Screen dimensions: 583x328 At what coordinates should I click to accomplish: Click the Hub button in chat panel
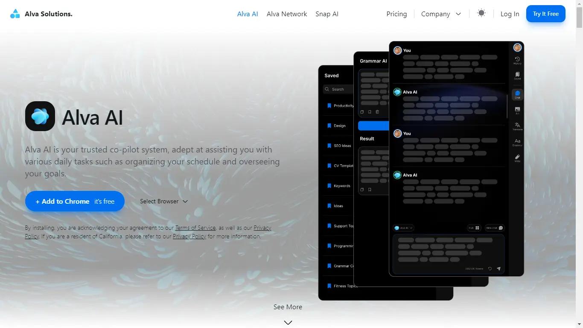point(474,228)
